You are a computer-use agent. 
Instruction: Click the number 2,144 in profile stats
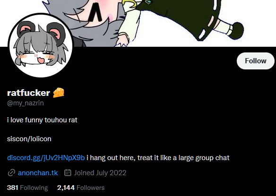point(66,187)
